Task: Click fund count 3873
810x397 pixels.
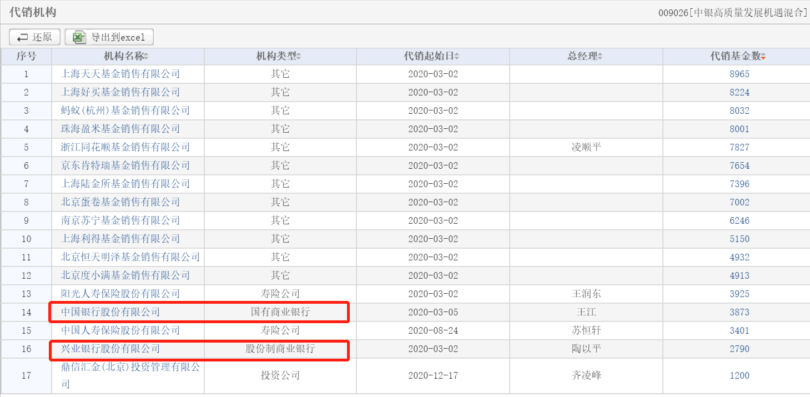Action: (739, 312)
